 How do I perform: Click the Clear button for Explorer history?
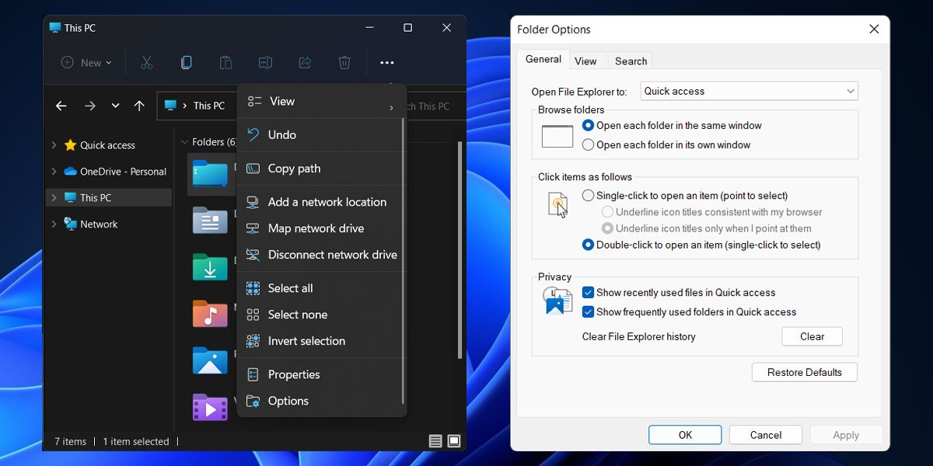(812, 336)
